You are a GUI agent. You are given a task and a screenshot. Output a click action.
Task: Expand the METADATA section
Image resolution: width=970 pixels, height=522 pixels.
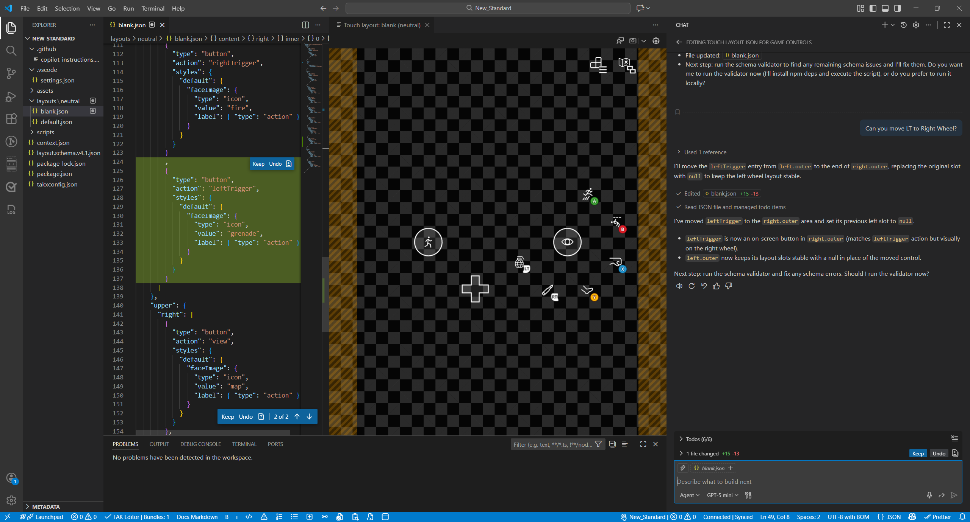point(28,506)
